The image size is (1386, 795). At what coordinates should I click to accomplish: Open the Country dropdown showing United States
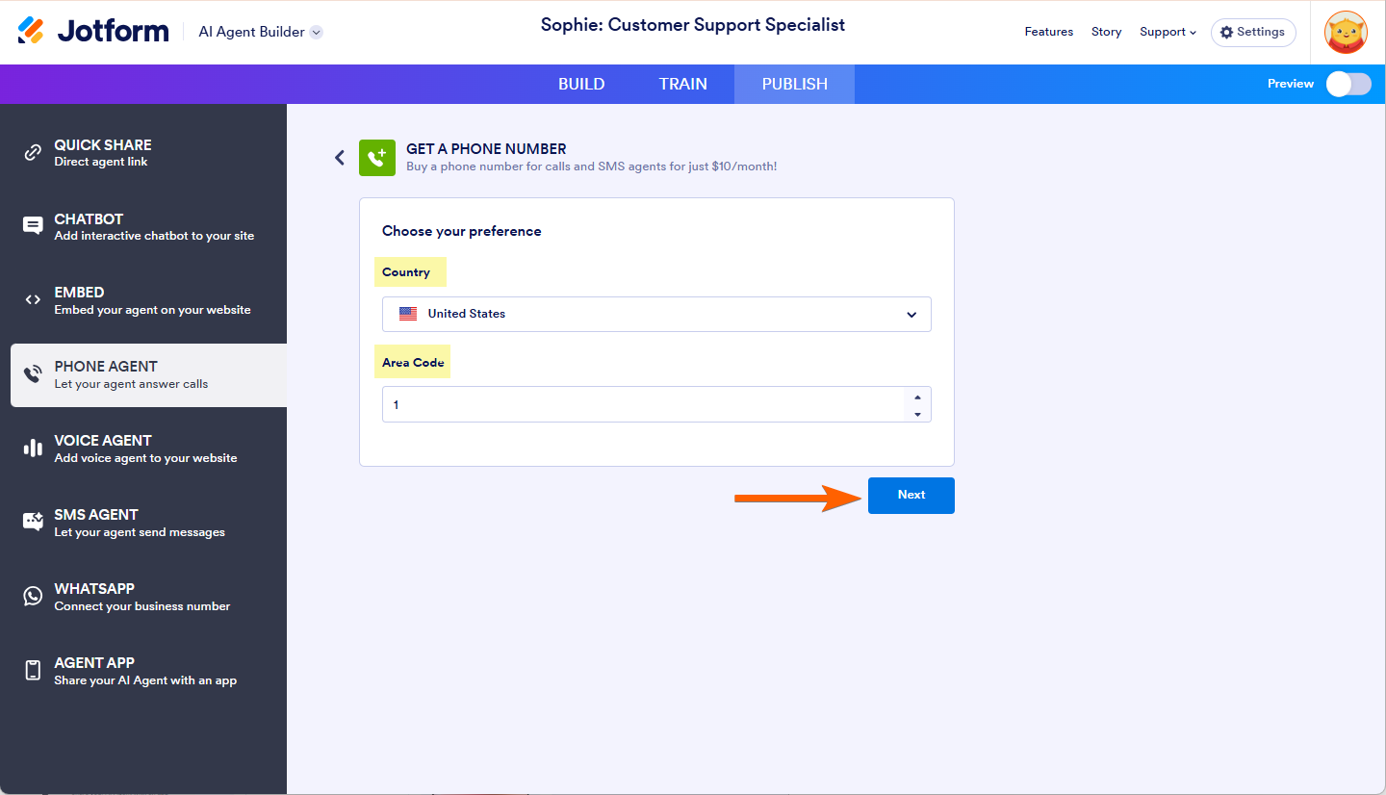656,314
